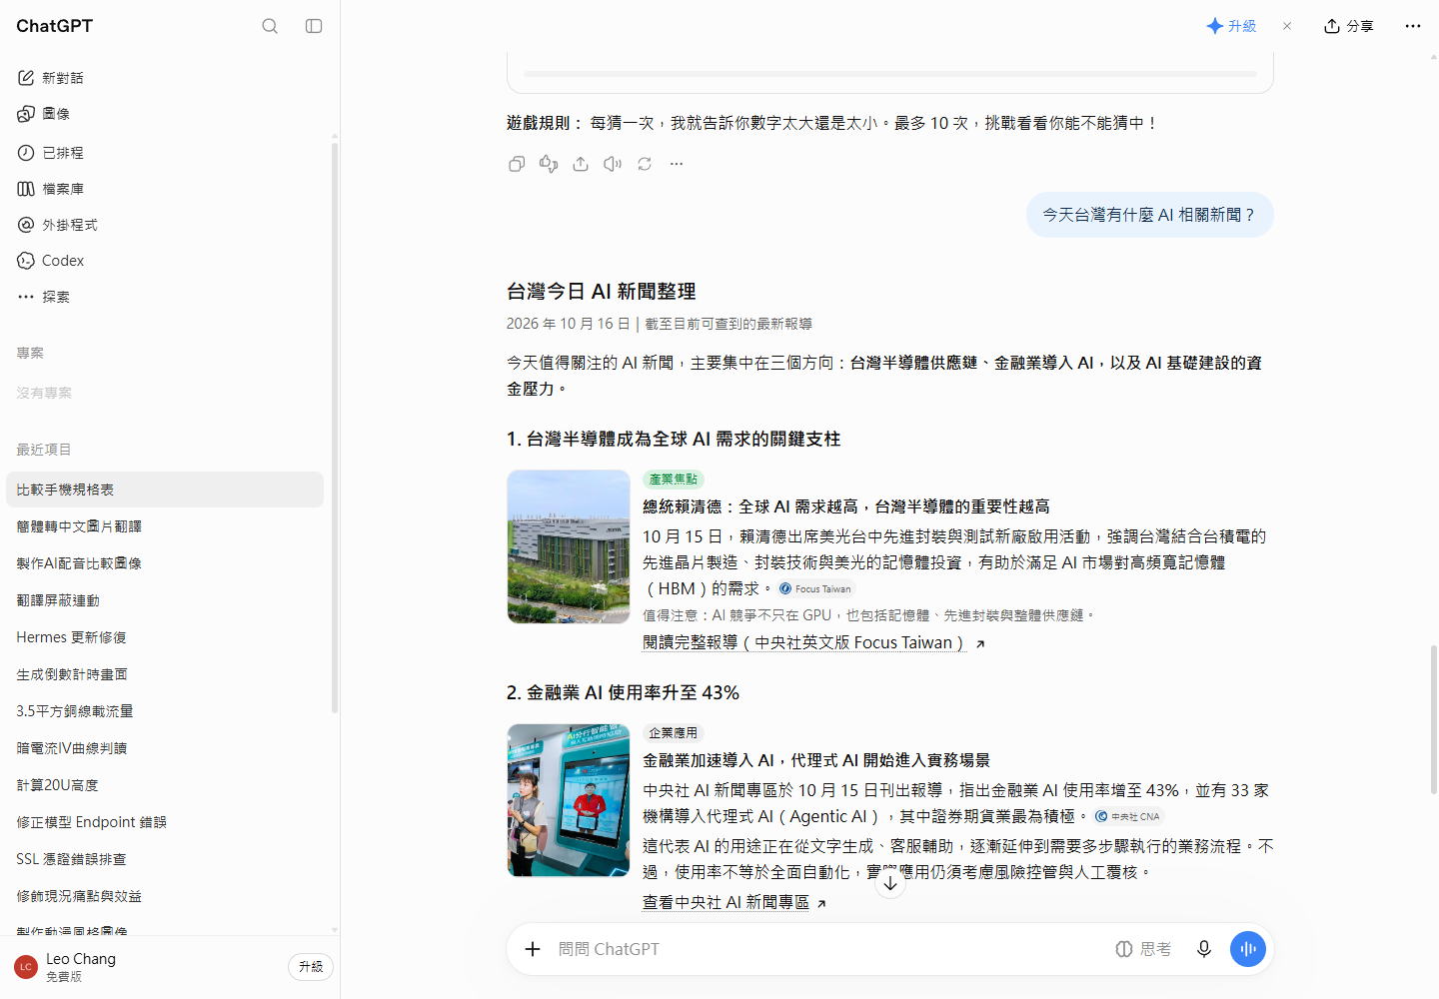
Task: Click the 分享 share button
Action: click(x=1349, y=26)
